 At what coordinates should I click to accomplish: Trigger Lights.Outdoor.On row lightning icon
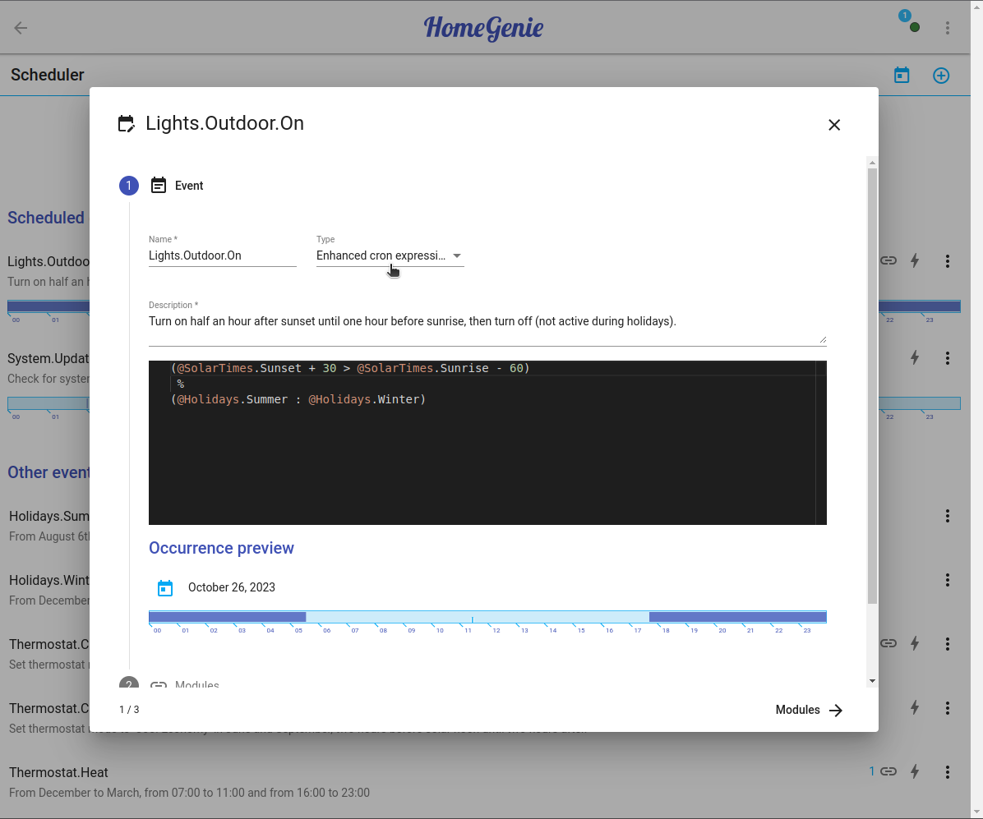click(915, 260)
